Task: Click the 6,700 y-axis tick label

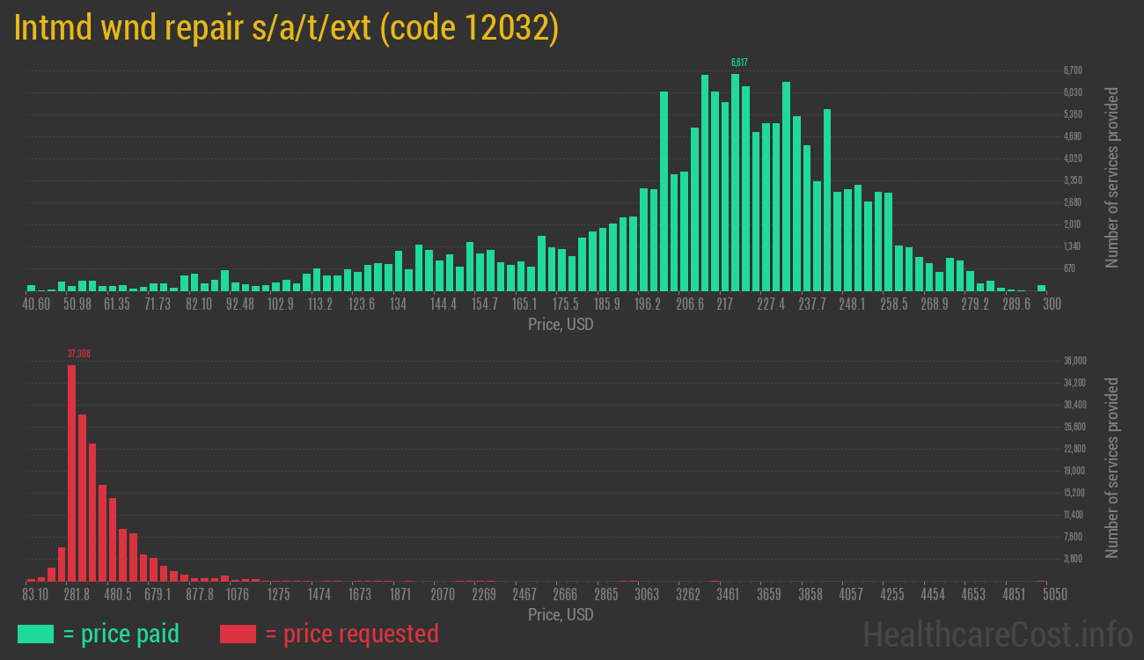Action: (1073, 70)
